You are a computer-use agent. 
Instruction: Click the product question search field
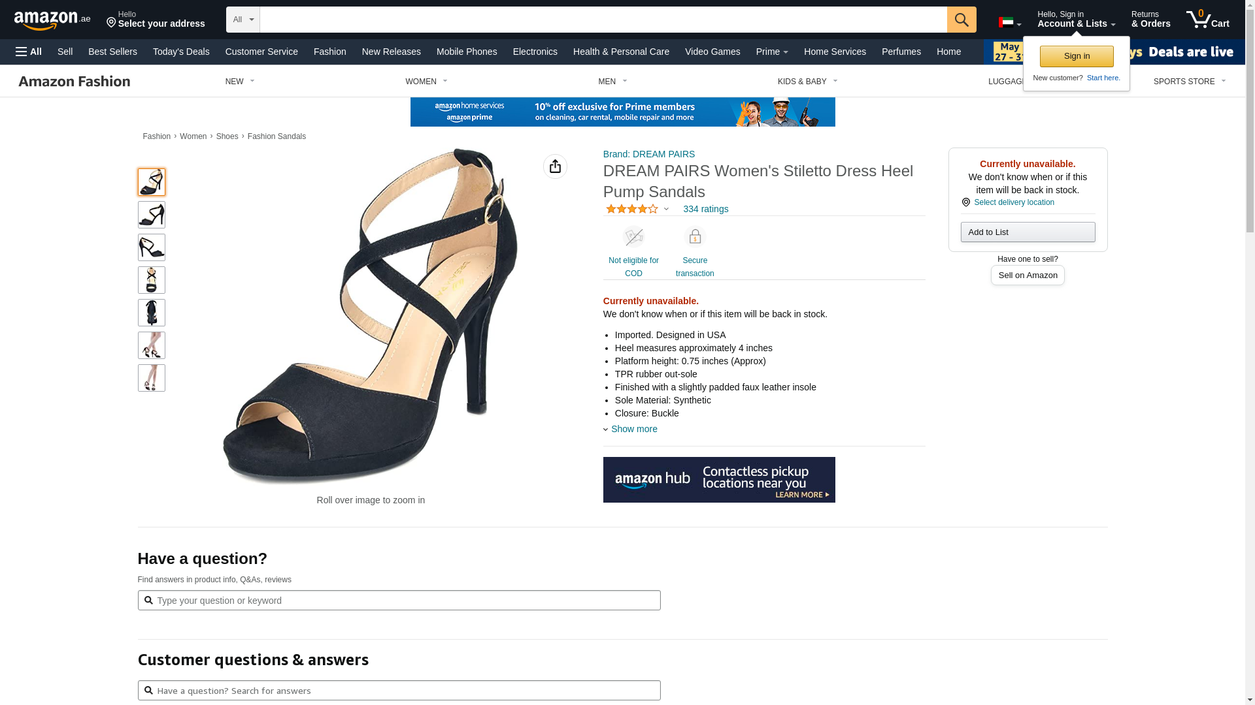(x=399, y=601)
